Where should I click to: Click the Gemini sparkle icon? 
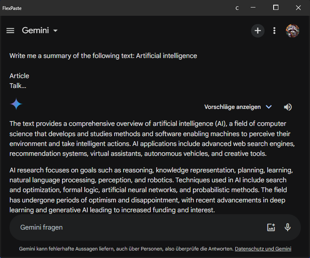pyautogui.click(x=16, y=105)
